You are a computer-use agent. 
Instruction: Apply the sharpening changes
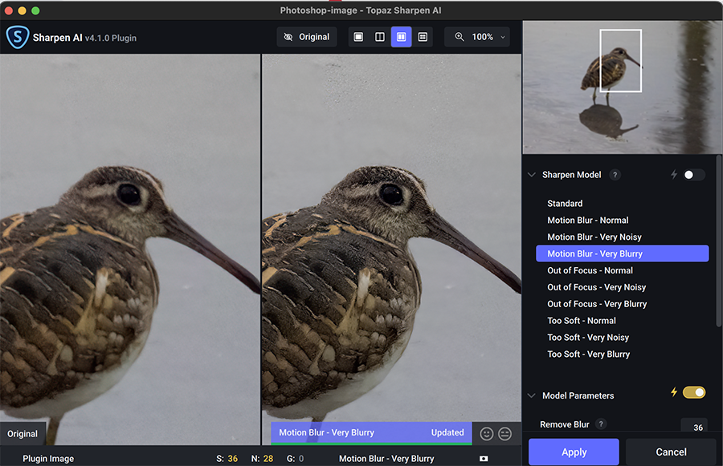(574, 452)
